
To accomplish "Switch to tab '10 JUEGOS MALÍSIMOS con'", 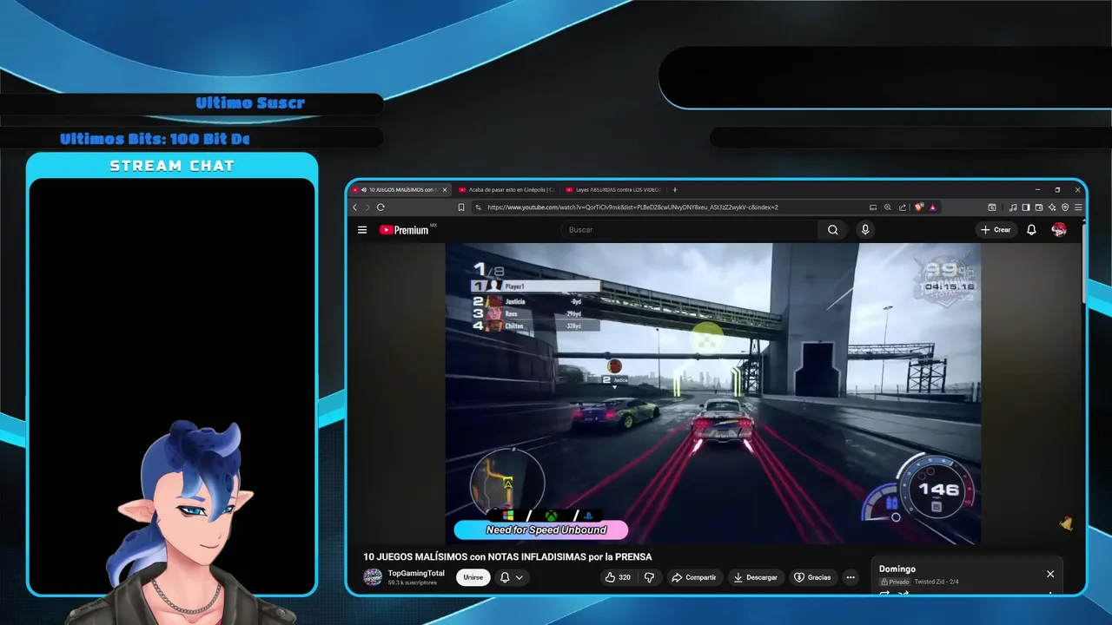I will click(x=400, y=189).
